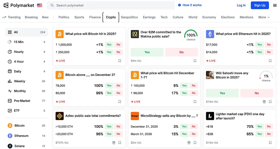Open the 15 Min filter
Viewport: 280px width, 149px height.
[x=19, y=42]
